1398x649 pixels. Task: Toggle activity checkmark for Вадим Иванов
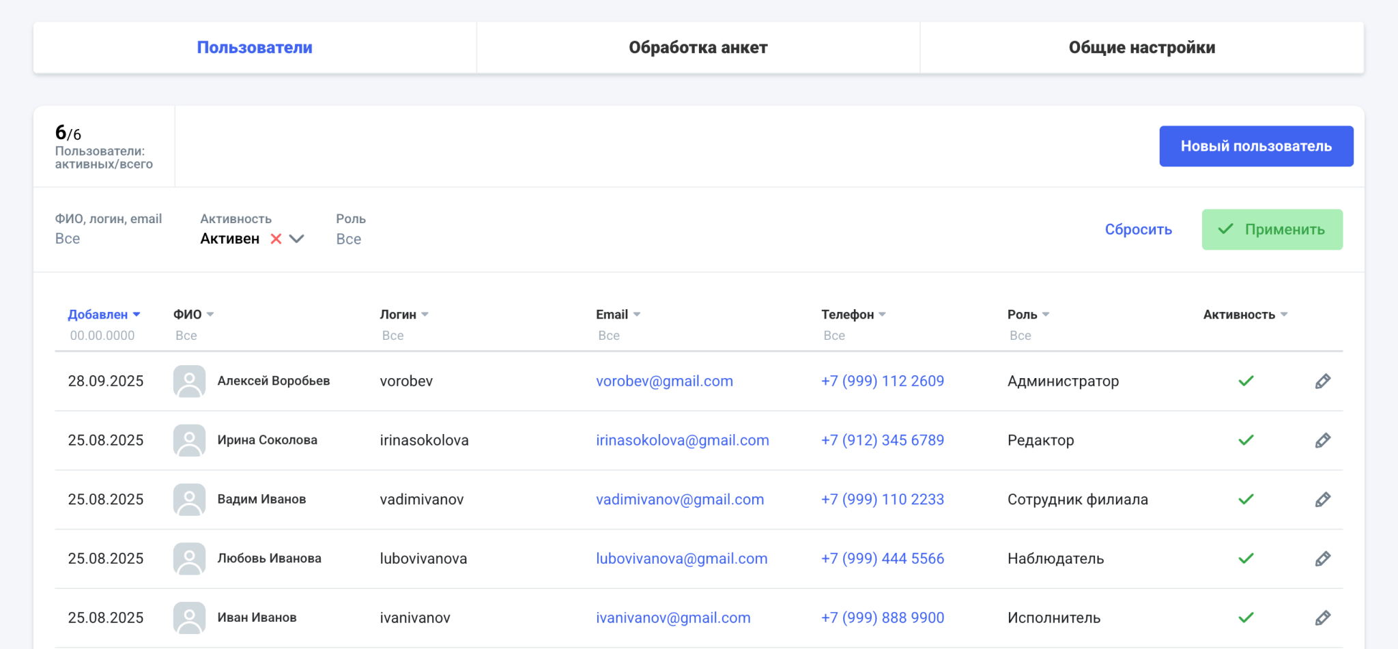tap(1246, 500)
